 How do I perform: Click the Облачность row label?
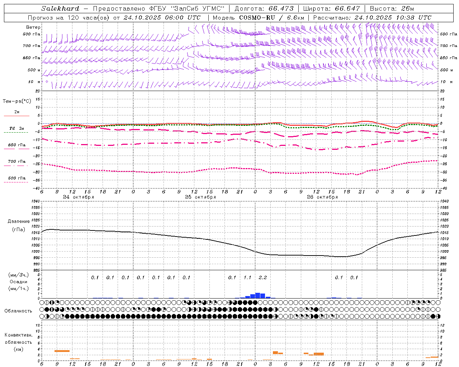(18, 311)
